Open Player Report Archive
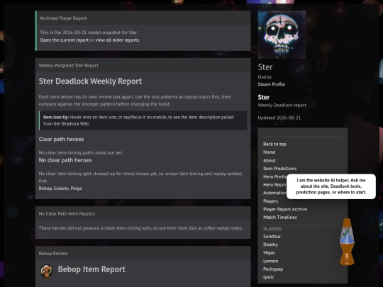383x287 pixels. [x=285, y=209]
